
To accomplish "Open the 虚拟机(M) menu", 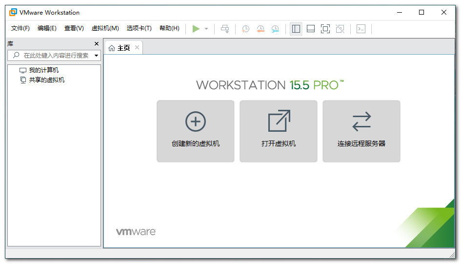I will coord(105,28).
